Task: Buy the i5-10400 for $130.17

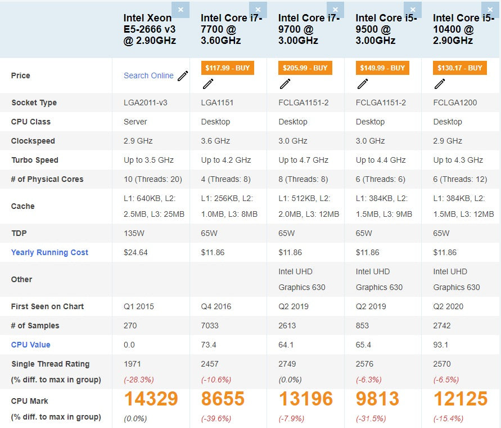Action: pyautogui.click(x=460, y=68)
